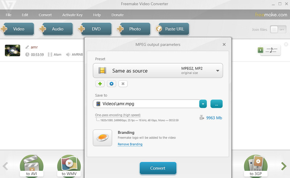Viewport: 290px width, 178px height.
Task: Open the Convert menu
Action: coord(45,15)
